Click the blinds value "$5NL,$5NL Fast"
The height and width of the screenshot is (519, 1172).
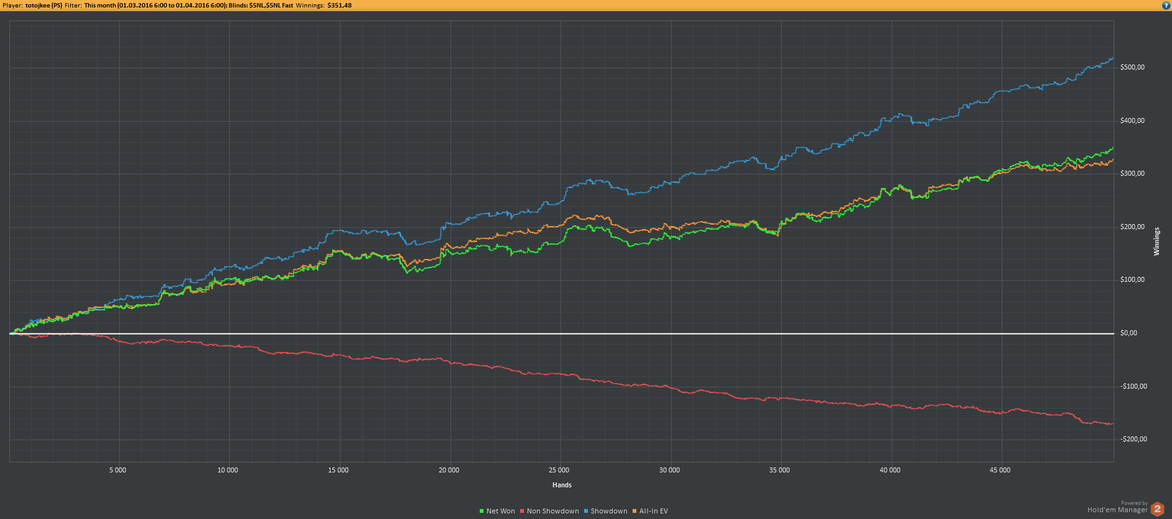click(271, 5)
